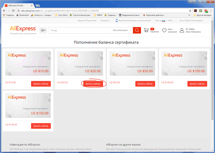The image size is (215, 153).
Task: Click the search input field 'Я ищу...'
Action: [79, 30]
